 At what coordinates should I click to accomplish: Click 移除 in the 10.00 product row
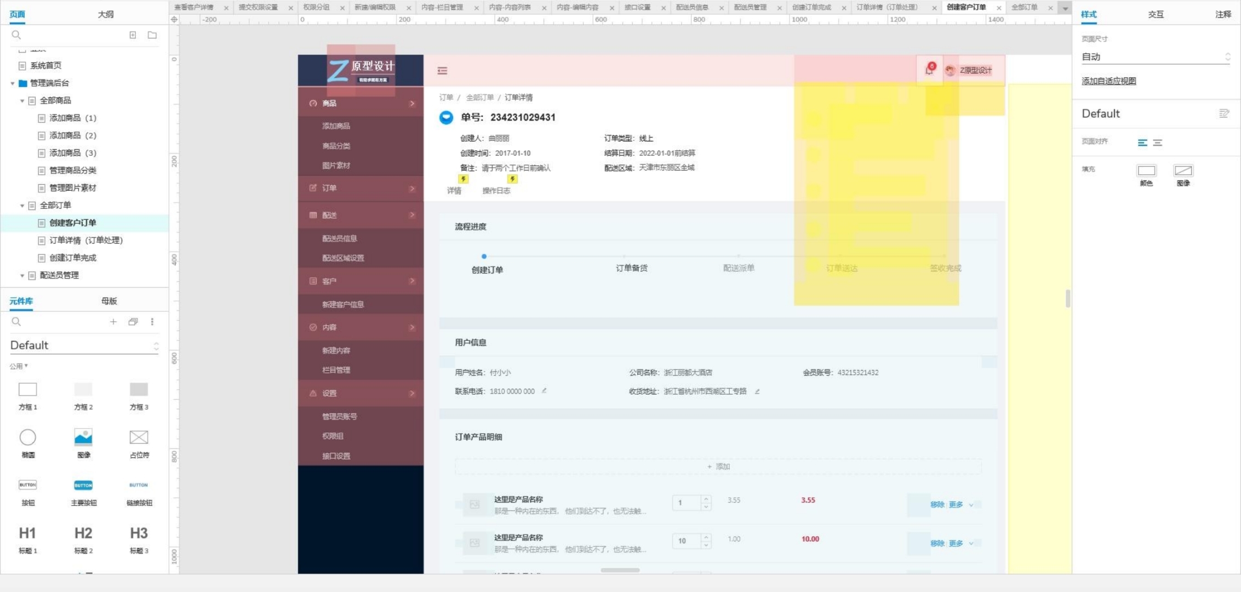[937, 543]
